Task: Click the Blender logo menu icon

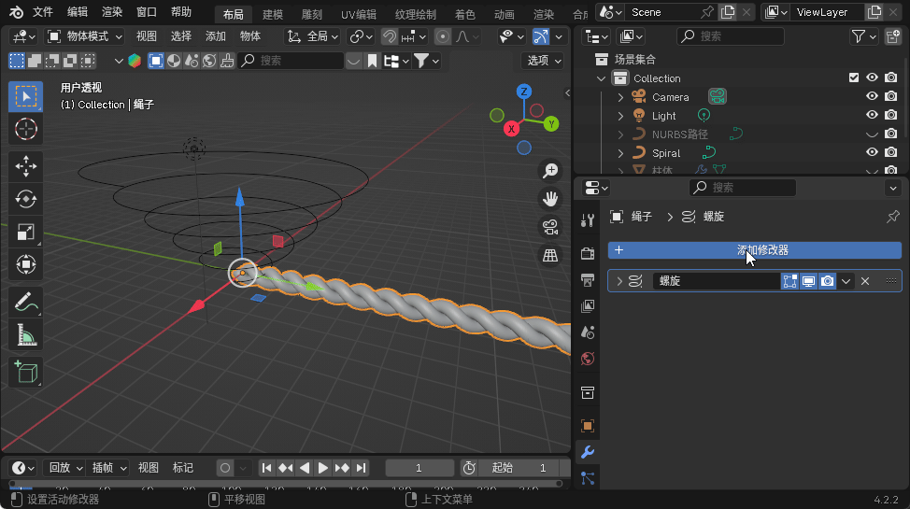Action: tap(16, 12)
